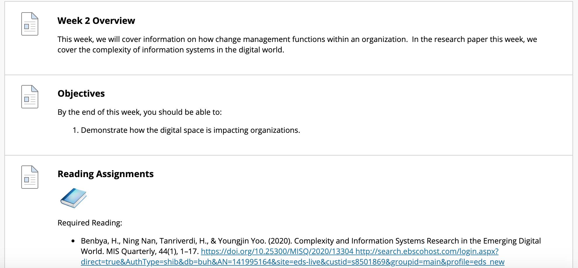
Task: Click the bullet point before the Benbya citation
Action: click(x=73, y=241)
